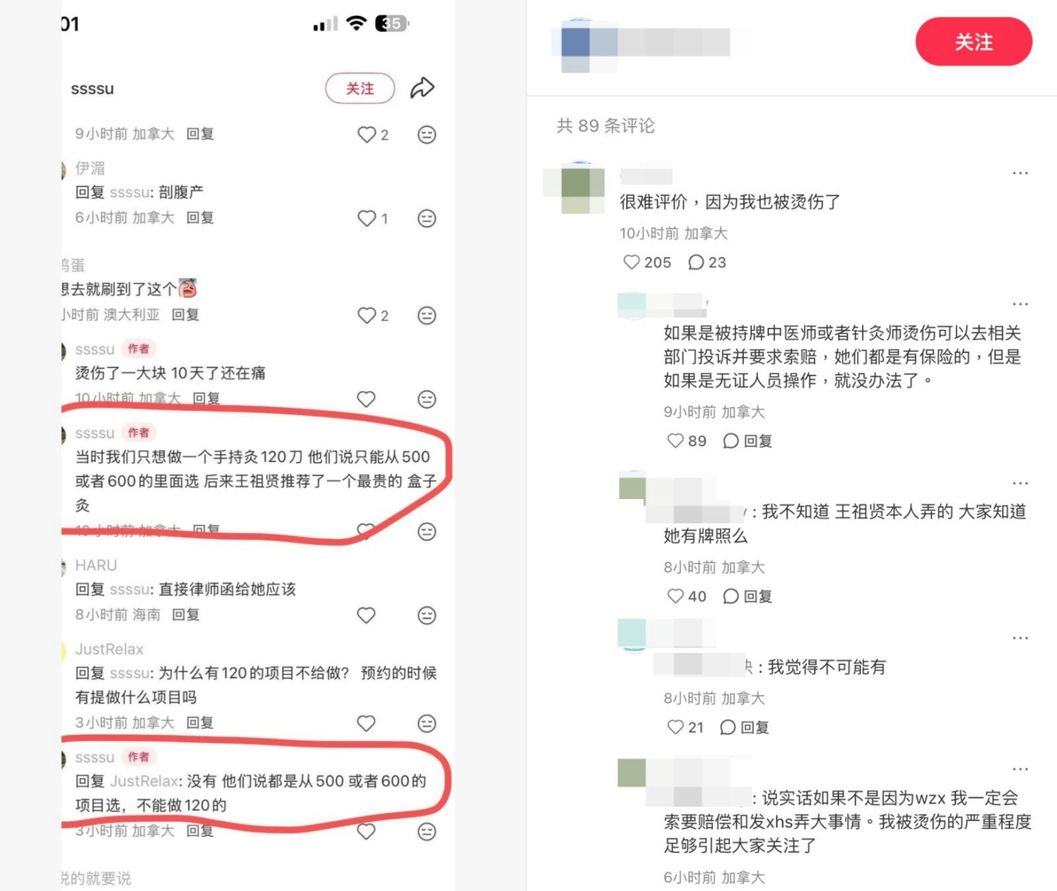1057x891 pixels.
Task: Click the heart icon with 89 likes
Action: click(x=675, y=440)
